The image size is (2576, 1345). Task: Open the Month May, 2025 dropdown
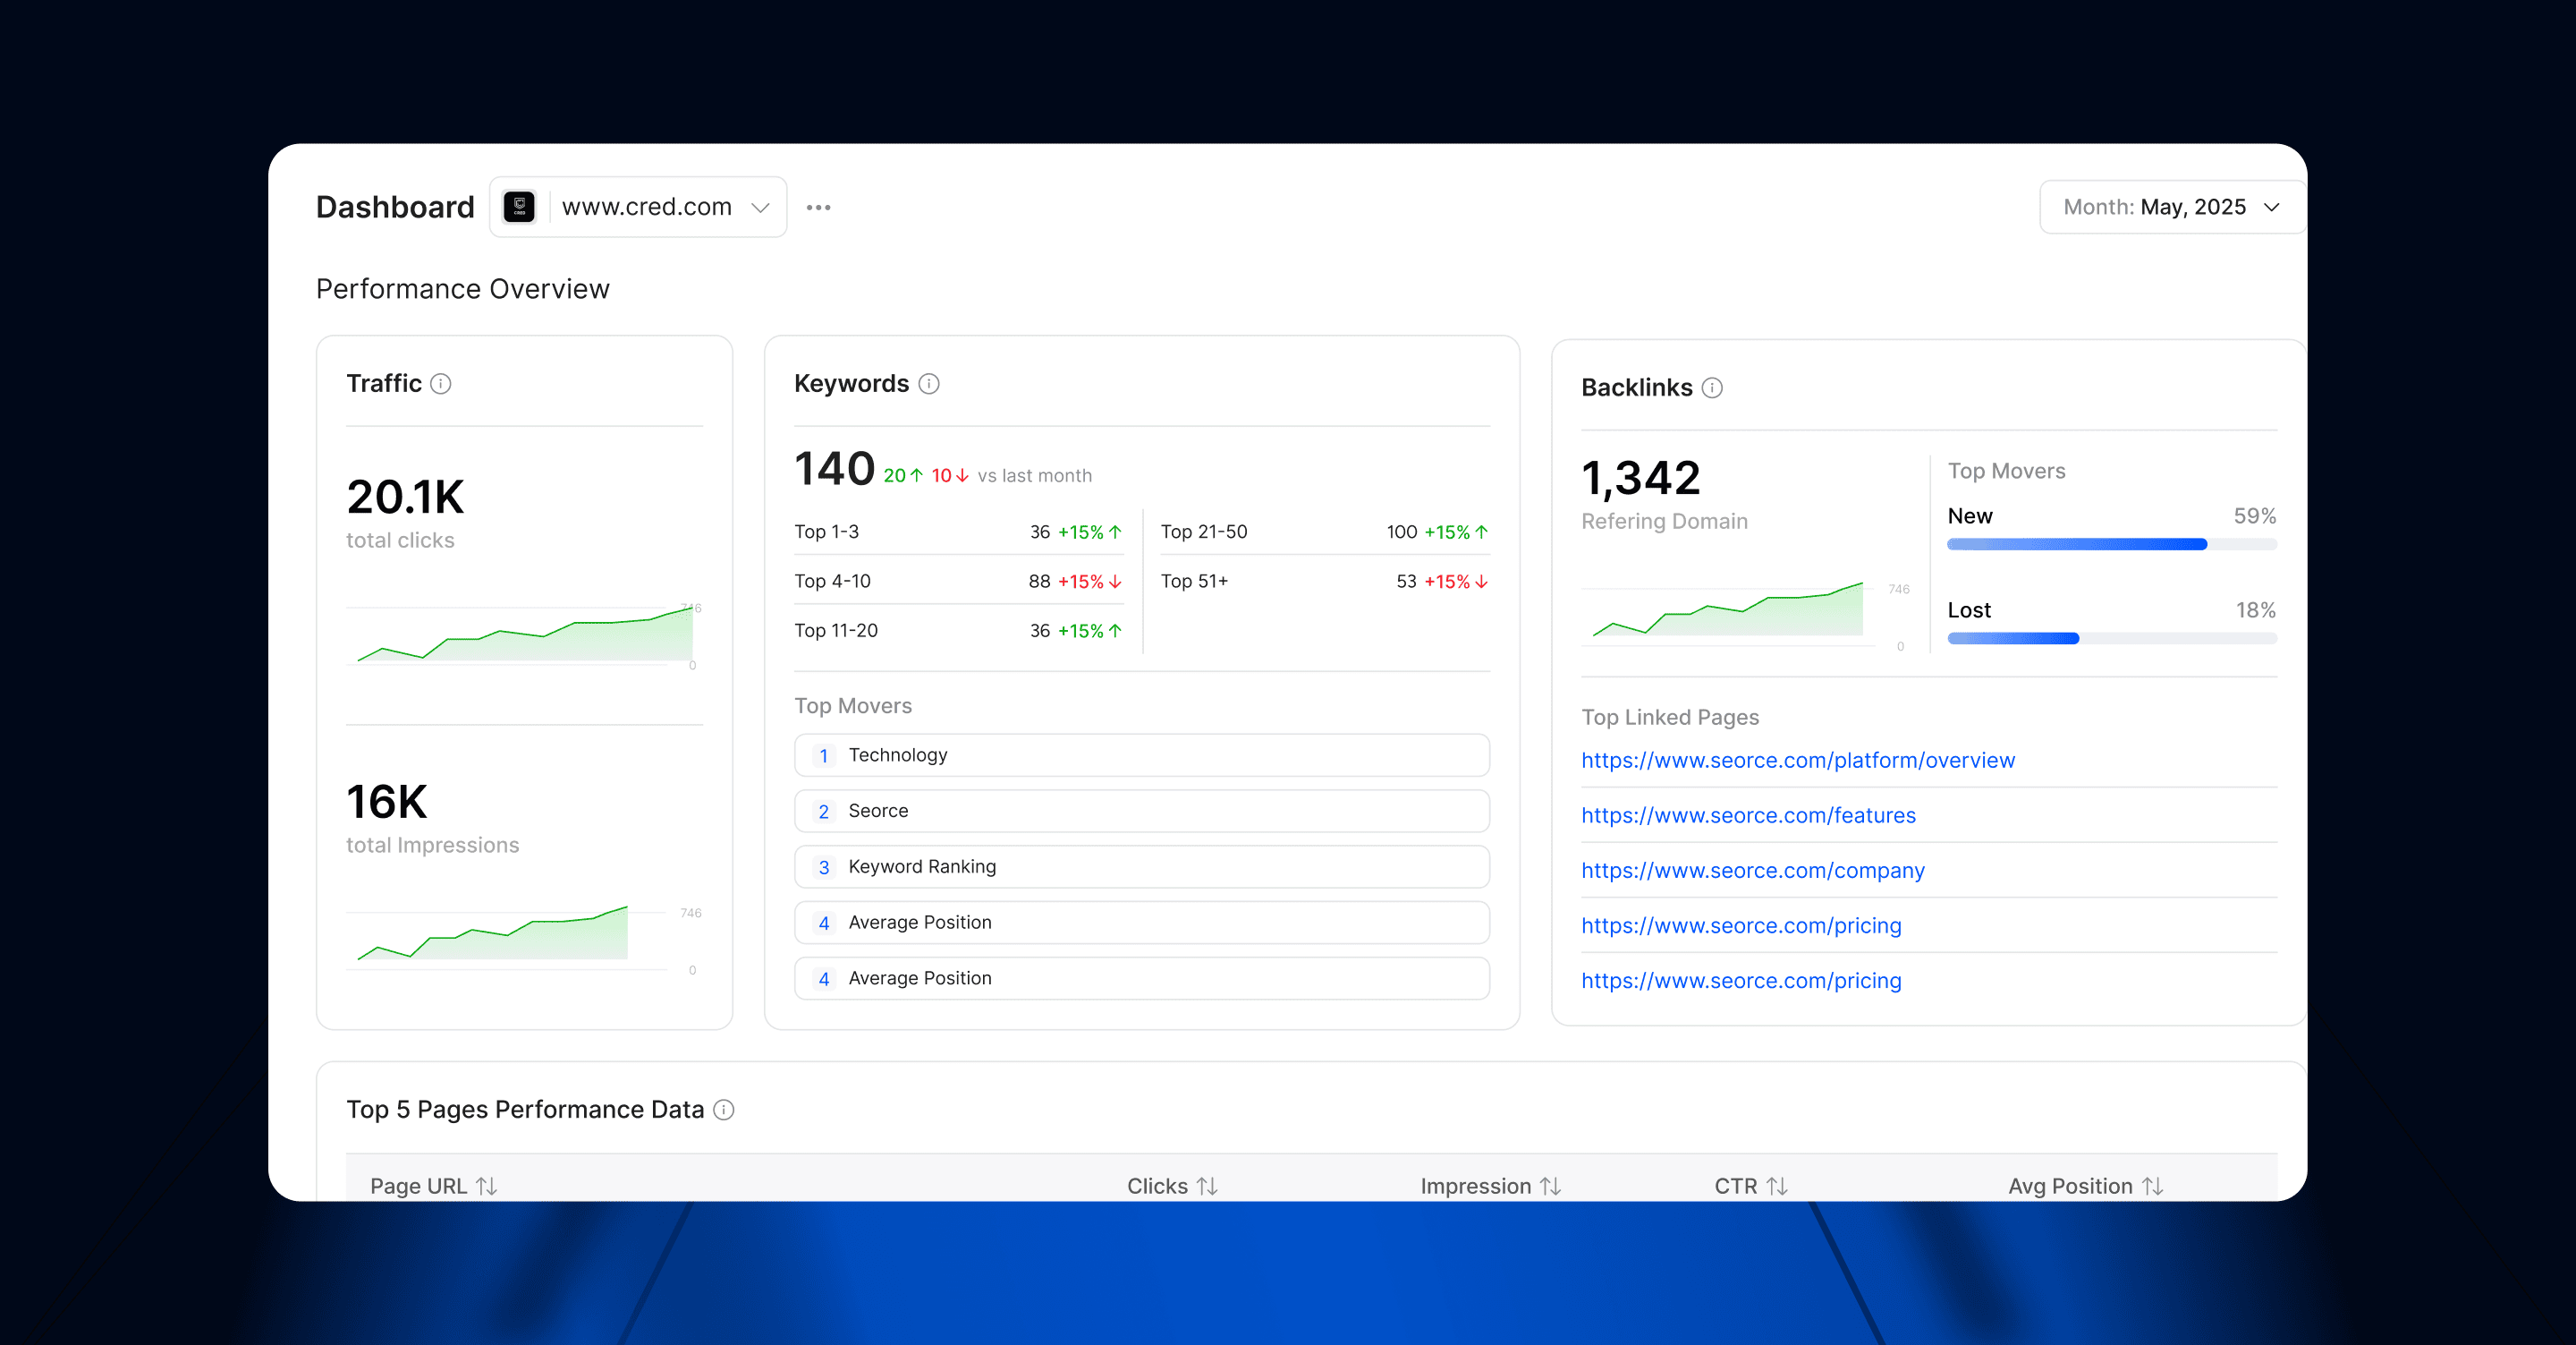(x=2170, y=207)
